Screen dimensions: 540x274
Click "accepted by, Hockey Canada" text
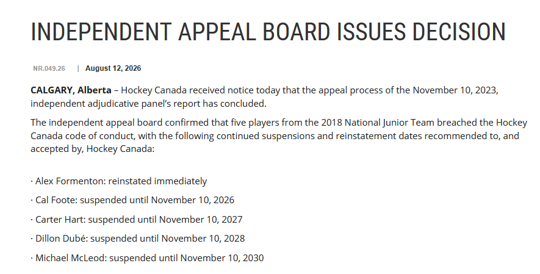[x=92, y=149]
